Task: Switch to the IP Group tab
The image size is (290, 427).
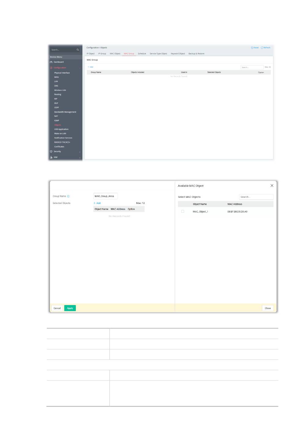Action: pyautogui.click(x=102, y=53)
